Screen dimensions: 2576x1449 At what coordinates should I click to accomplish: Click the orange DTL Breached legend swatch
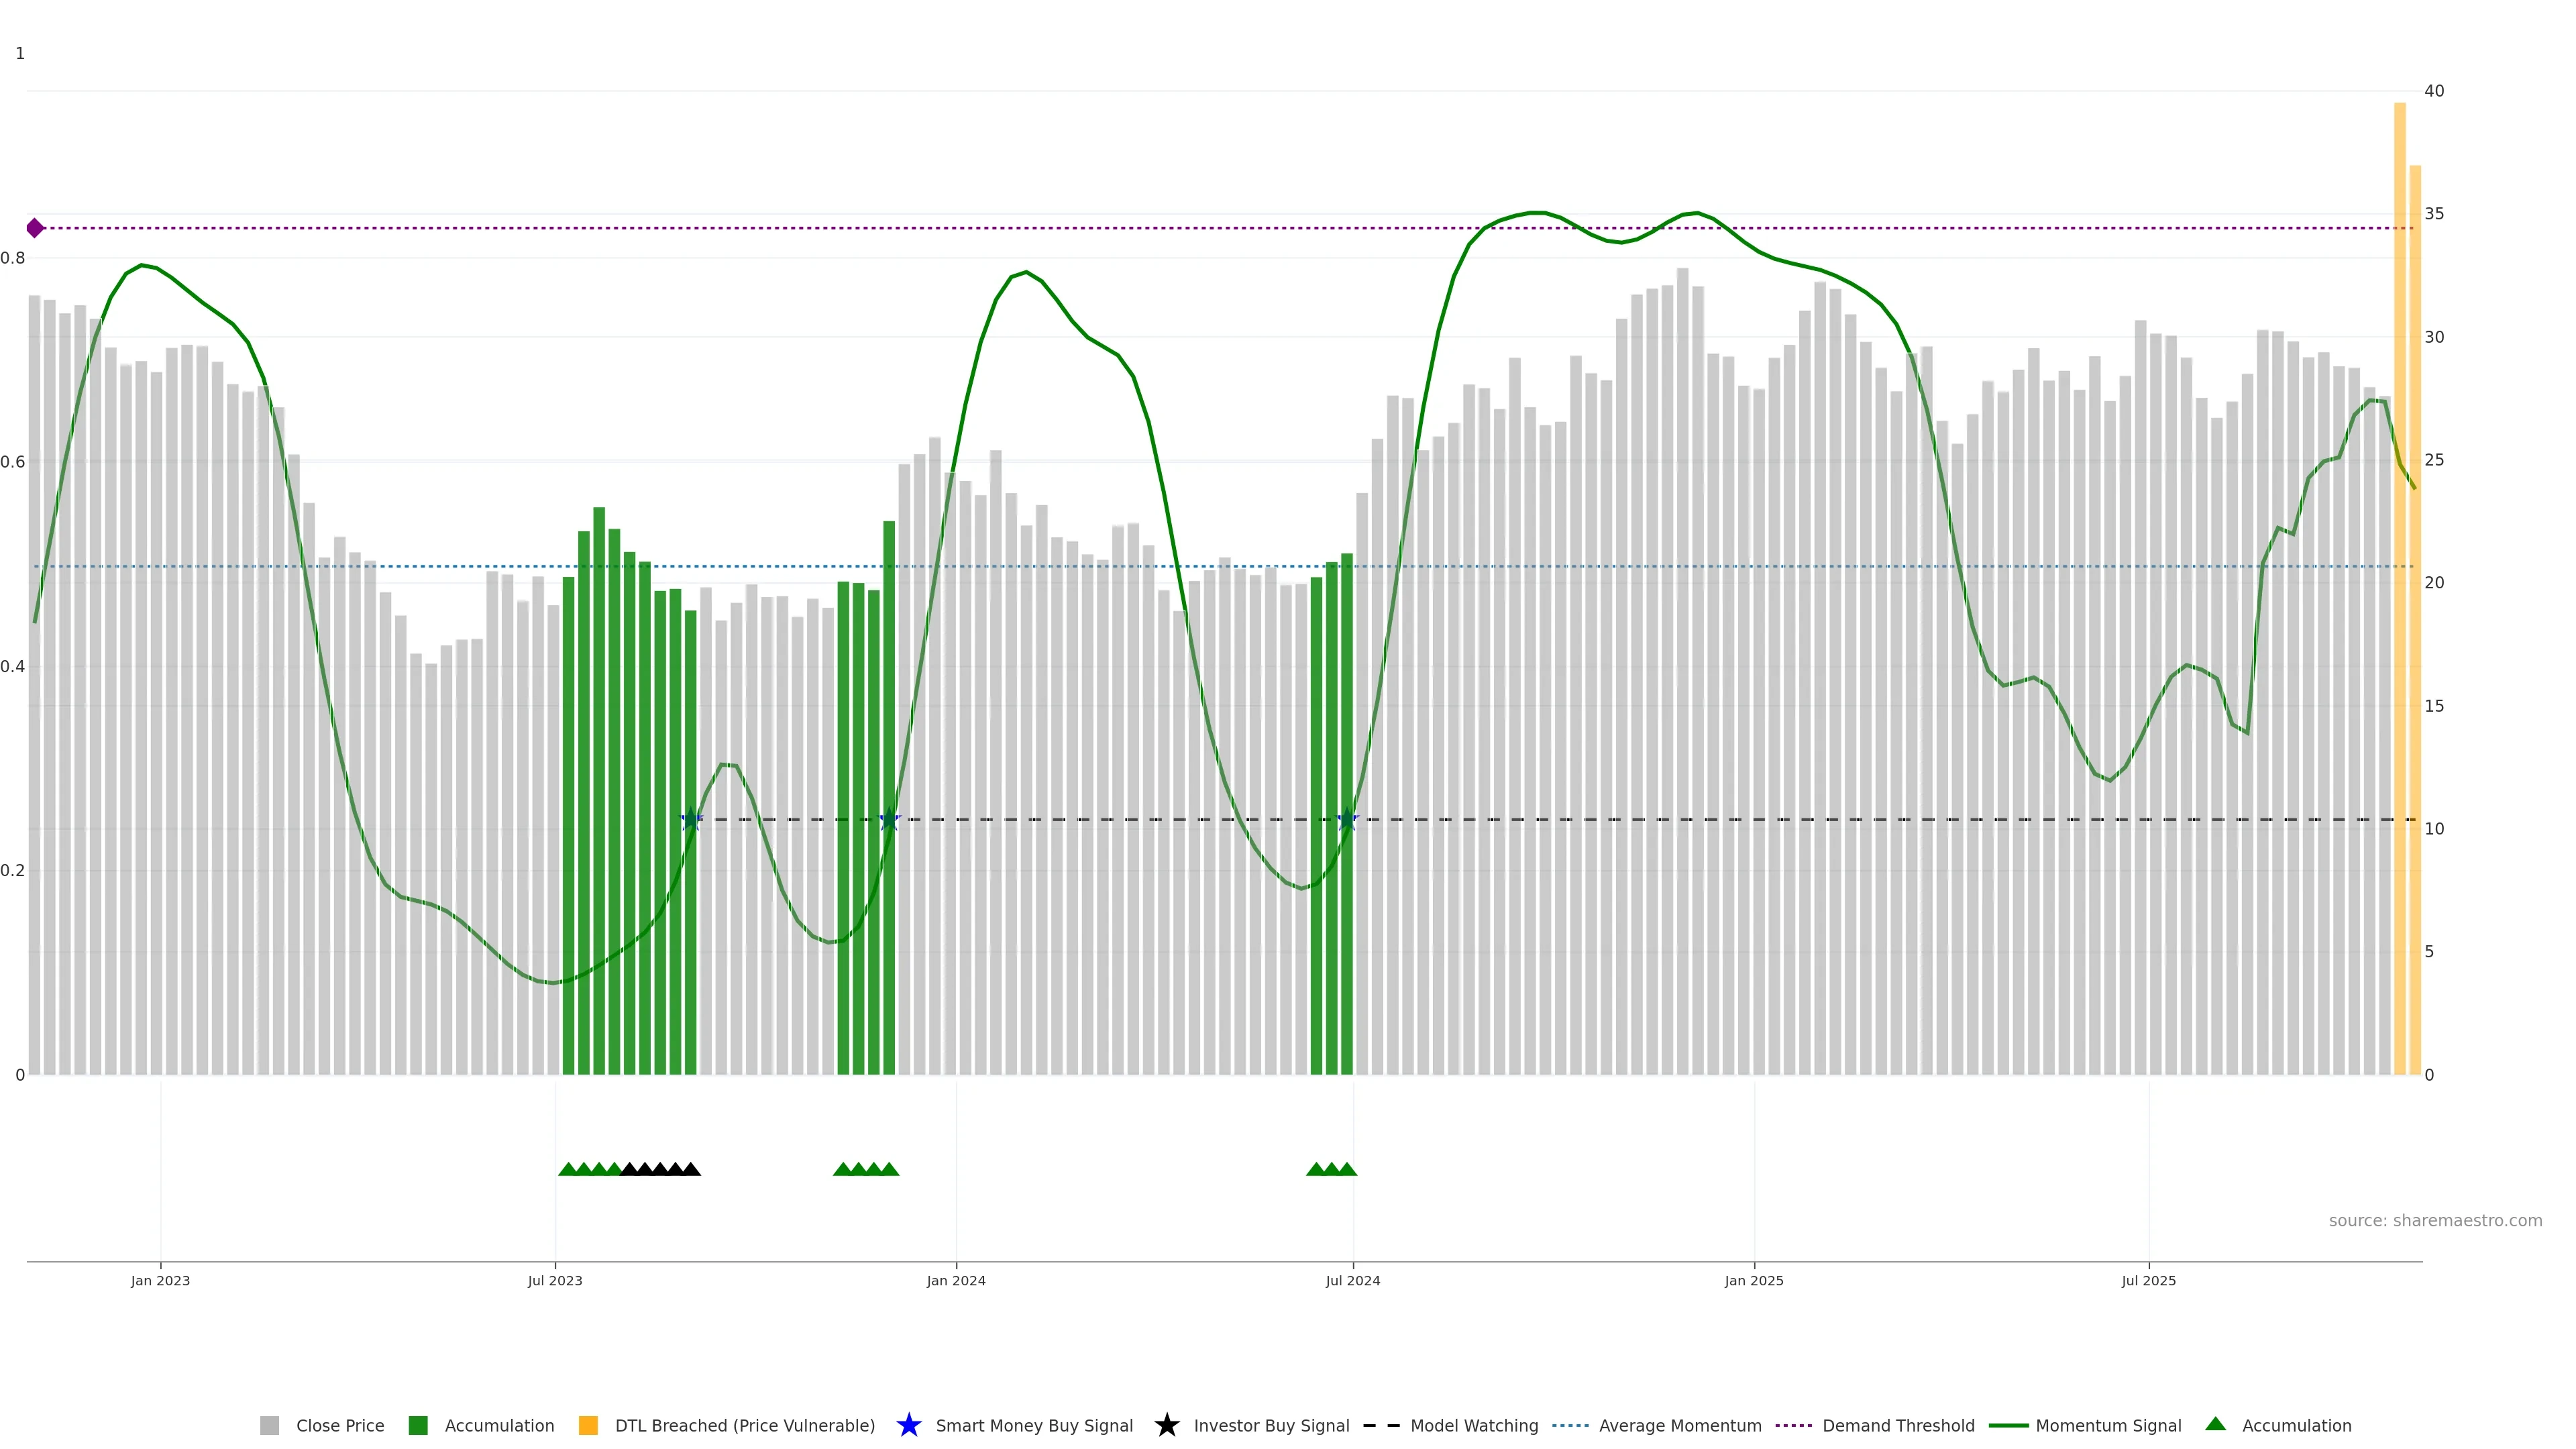tap(588, 1425)
